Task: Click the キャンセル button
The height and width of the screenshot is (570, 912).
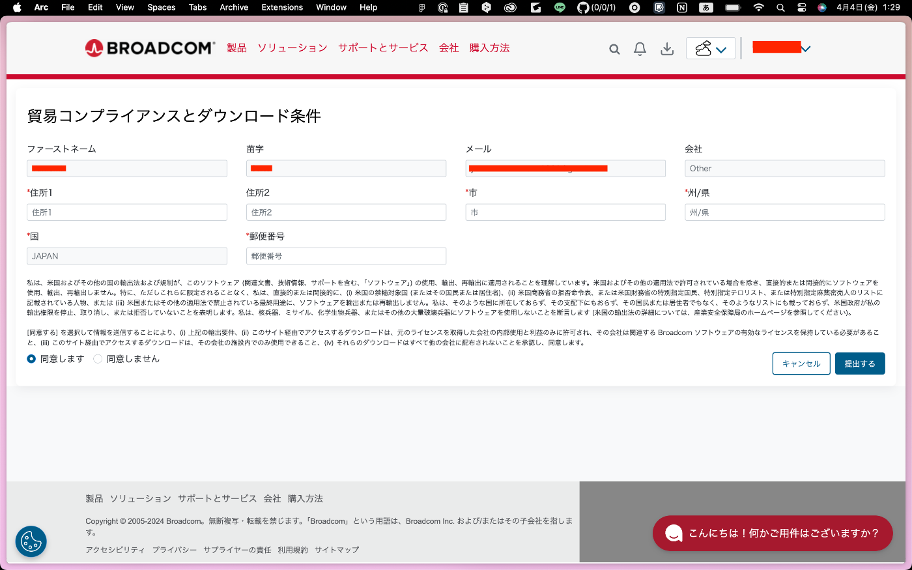Action: point(801,363)
